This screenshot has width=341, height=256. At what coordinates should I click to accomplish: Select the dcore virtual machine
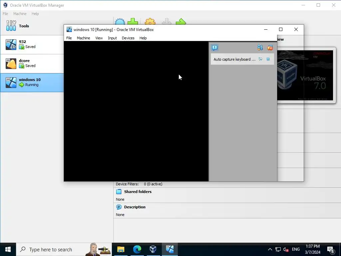[x=32, y=63]
